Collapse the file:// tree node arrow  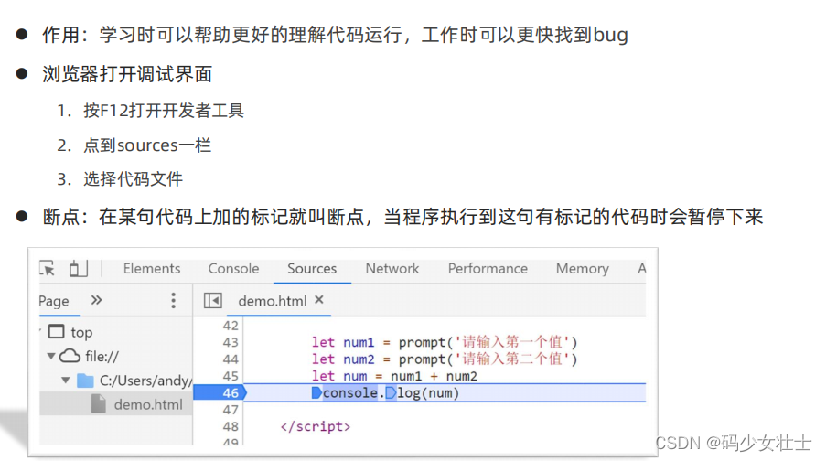[51, 356]
